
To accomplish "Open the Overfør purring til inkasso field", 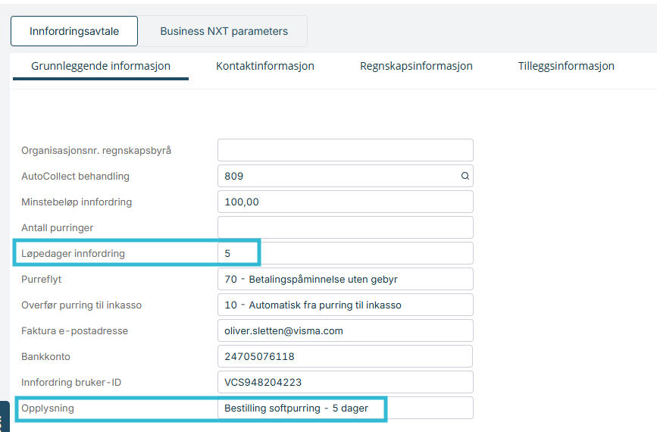I will (346, 305).
